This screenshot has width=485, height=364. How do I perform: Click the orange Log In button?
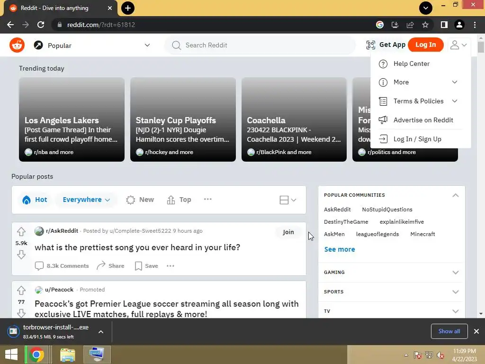pyautogui.click(x=426, y=45)
